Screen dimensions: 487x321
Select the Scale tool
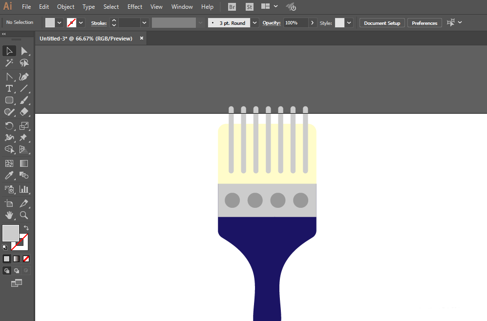point(24,126)
